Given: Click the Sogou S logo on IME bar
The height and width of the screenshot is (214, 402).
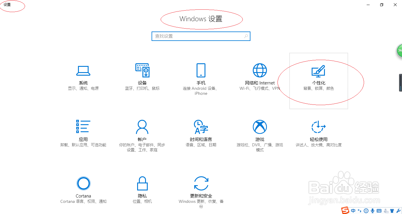Looking at the screenshot, I should 345,210.
